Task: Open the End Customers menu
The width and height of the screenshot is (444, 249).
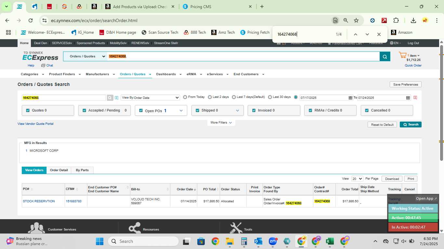Action: [x=249, y=74]
